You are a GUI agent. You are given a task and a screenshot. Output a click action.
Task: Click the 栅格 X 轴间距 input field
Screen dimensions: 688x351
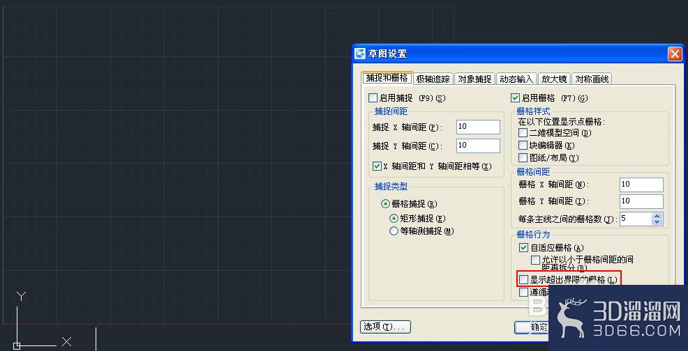pyautogui.click(x=641, y=185)
